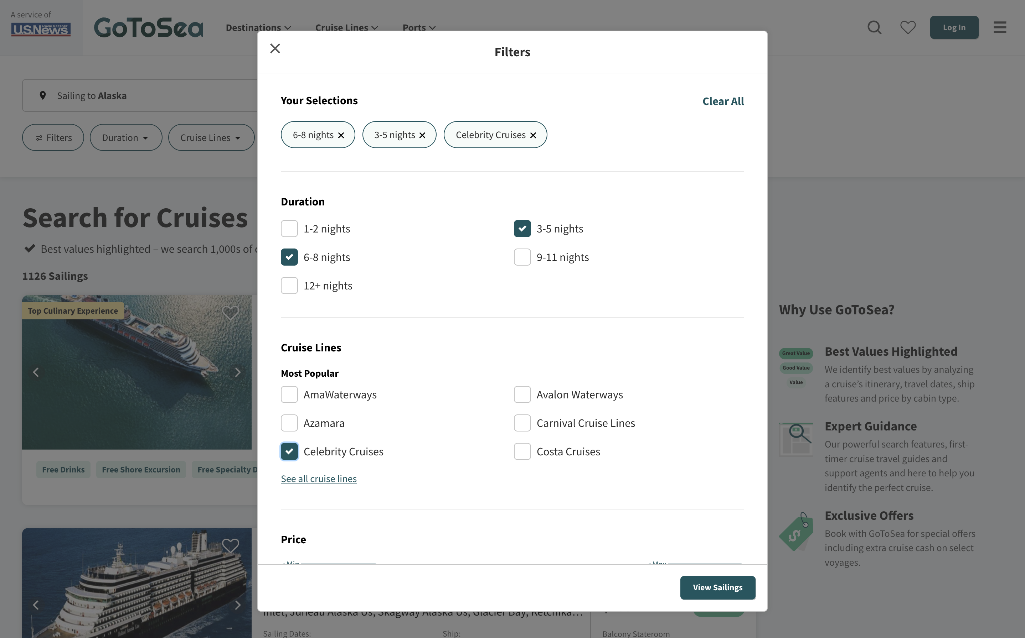Check the 12+ nights checkbox

(x=289, y=286)
